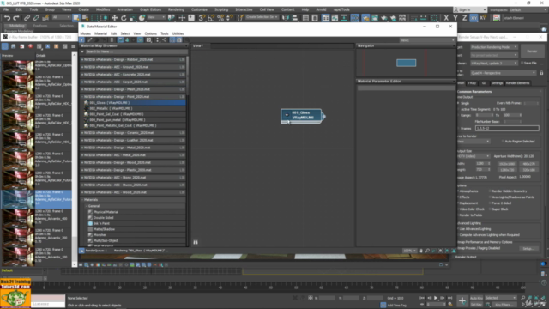Switch to the Render Elements tab
The image size is (549, 309).
[517, 83]
